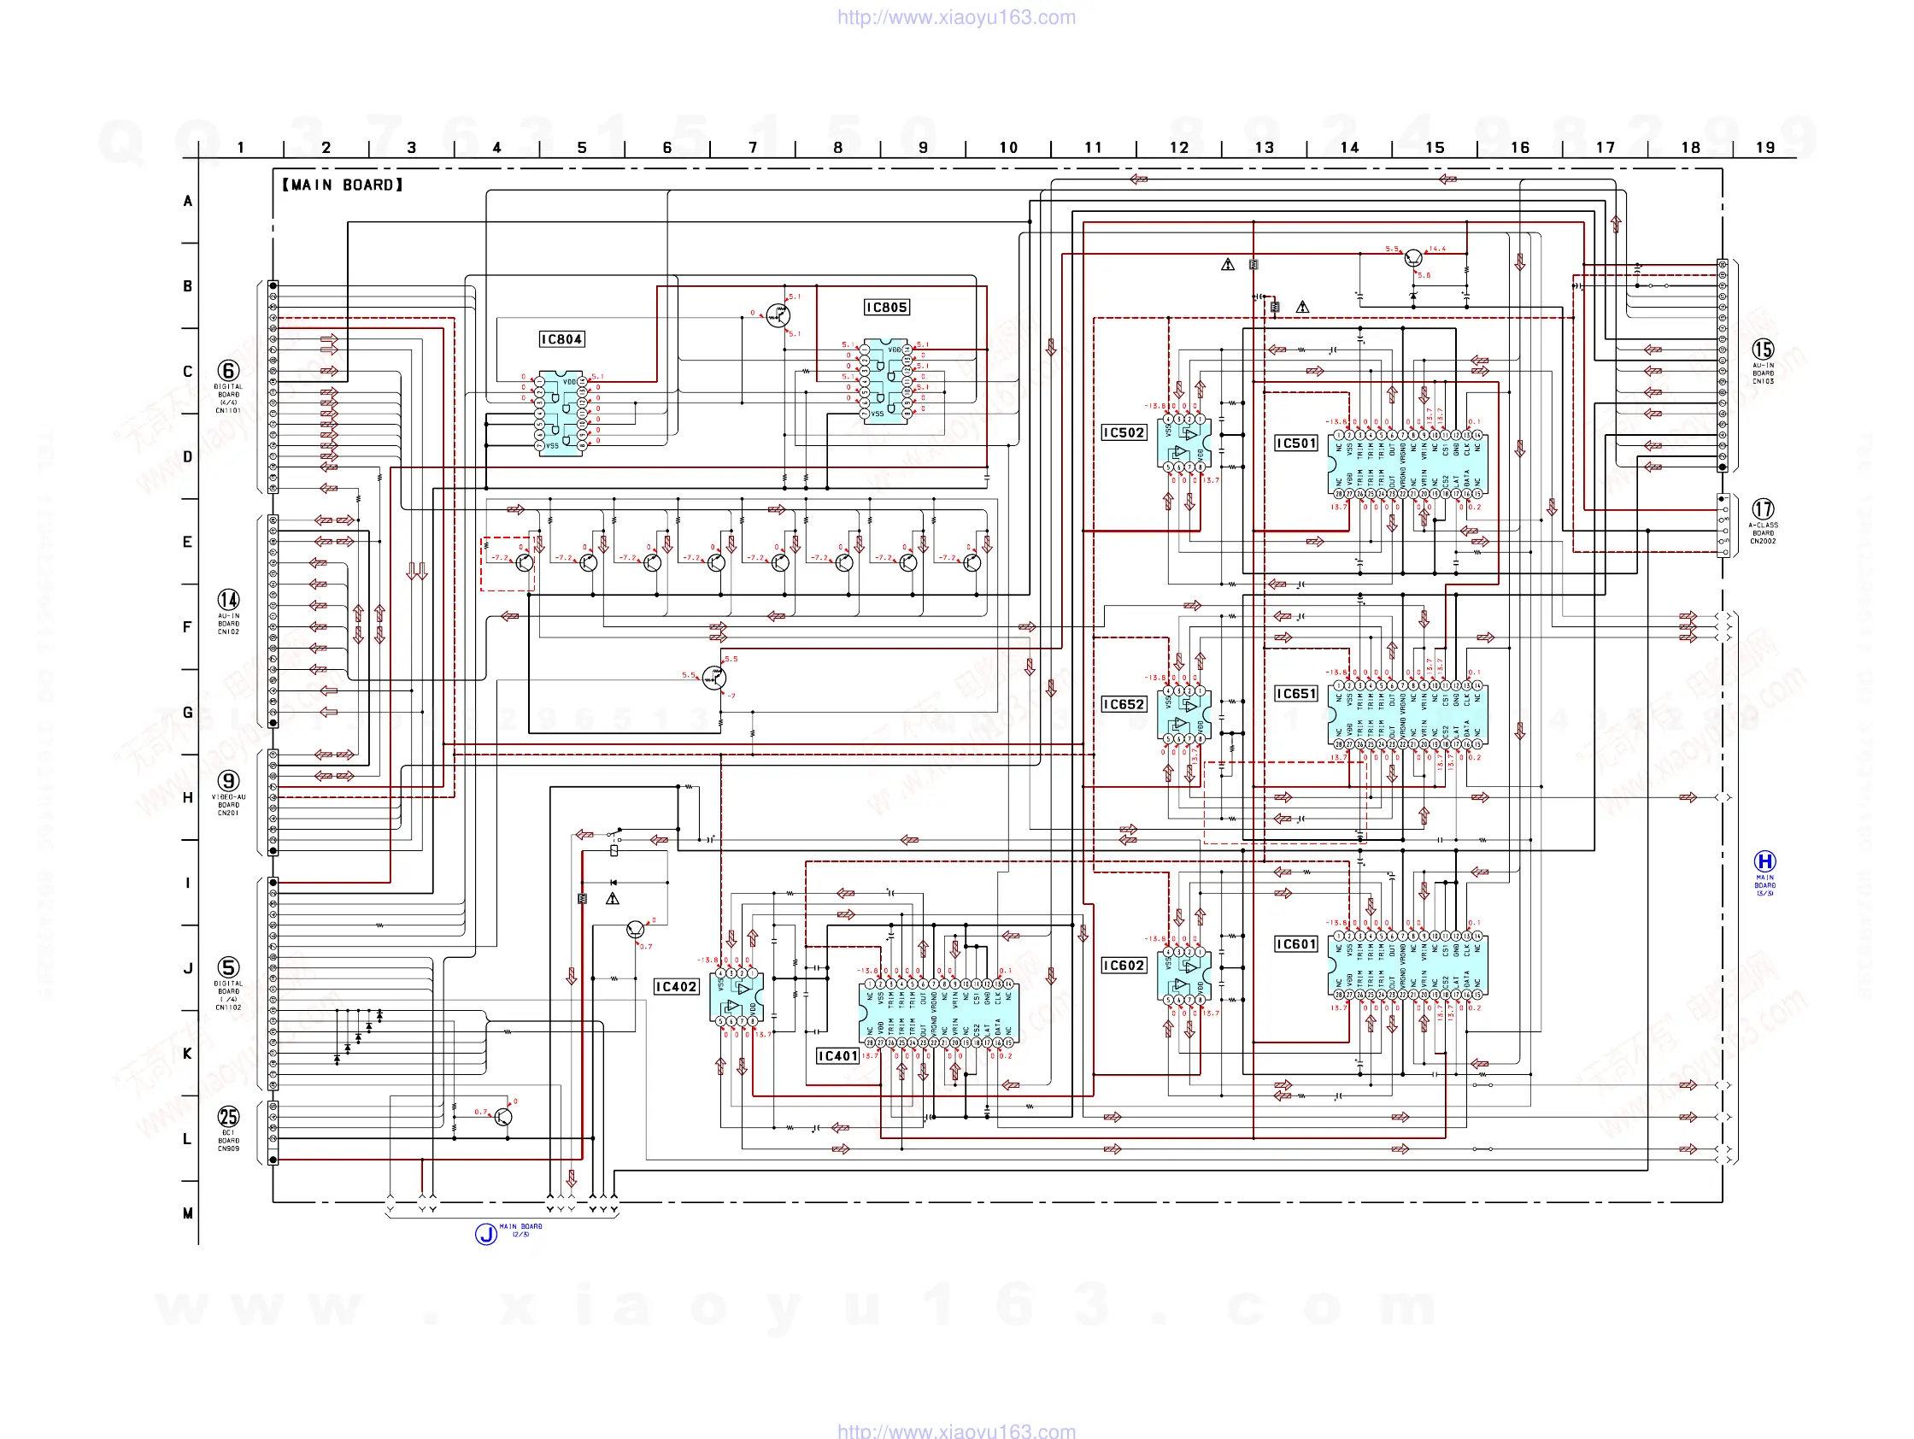Select the IC501 chip label

click(x=1295, y=443)
